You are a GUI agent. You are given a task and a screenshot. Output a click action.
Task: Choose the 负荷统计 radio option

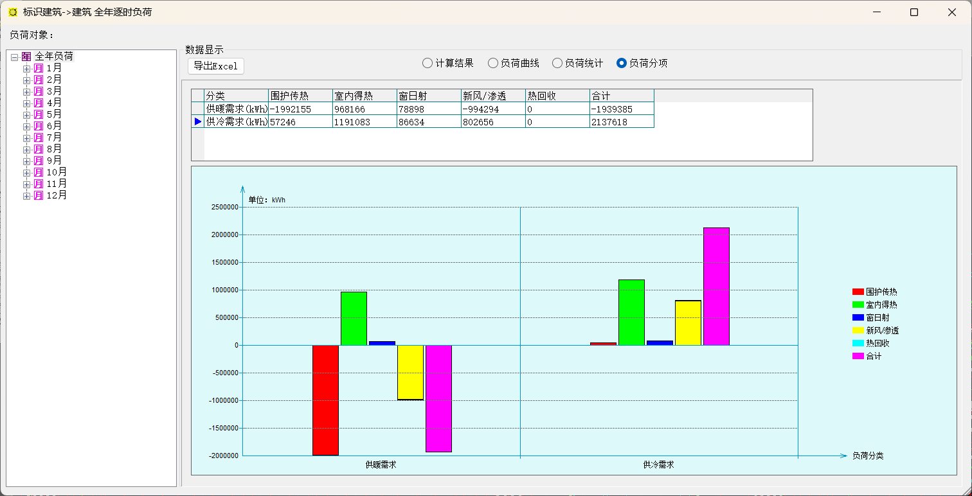557,63
